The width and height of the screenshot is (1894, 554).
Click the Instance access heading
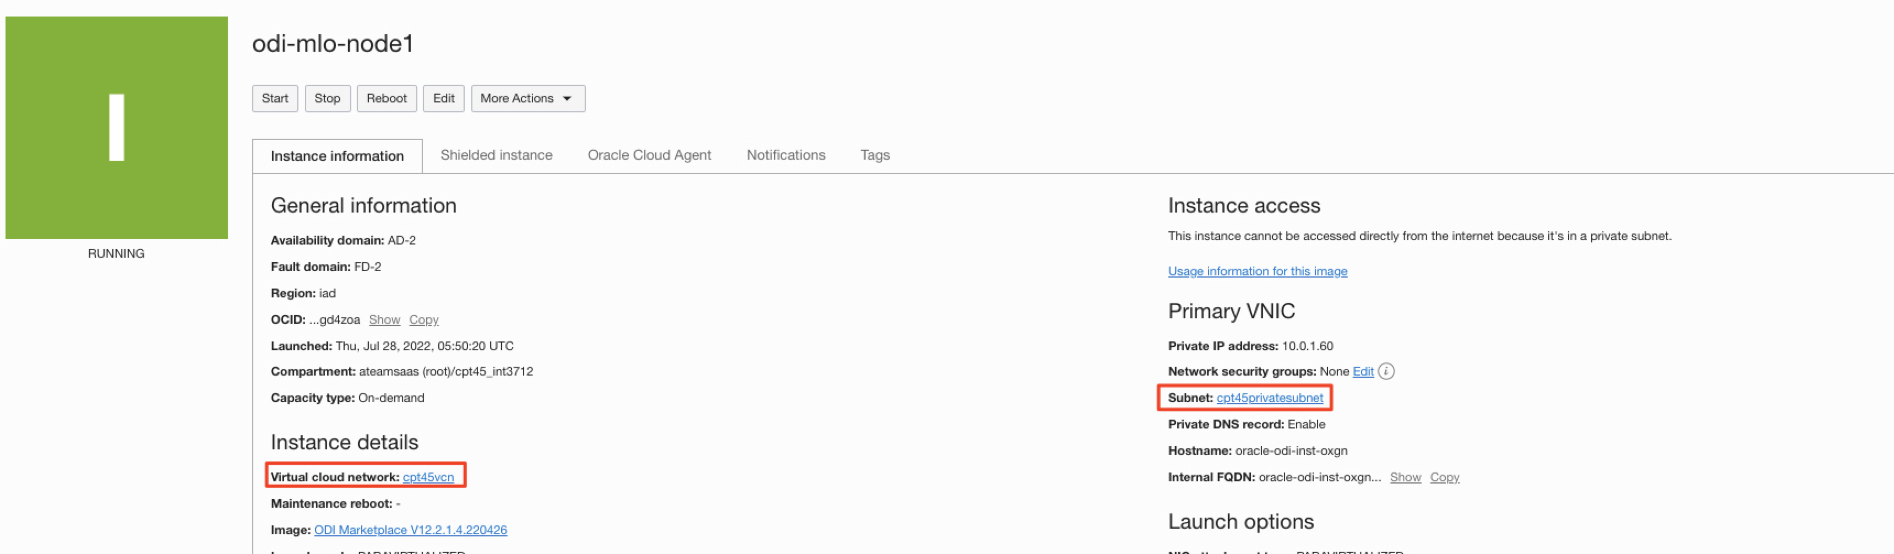1244,205
